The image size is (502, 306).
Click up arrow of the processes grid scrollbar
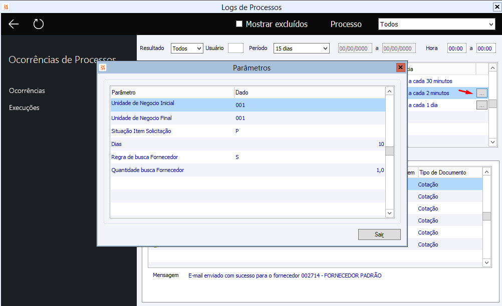[492, 67]
